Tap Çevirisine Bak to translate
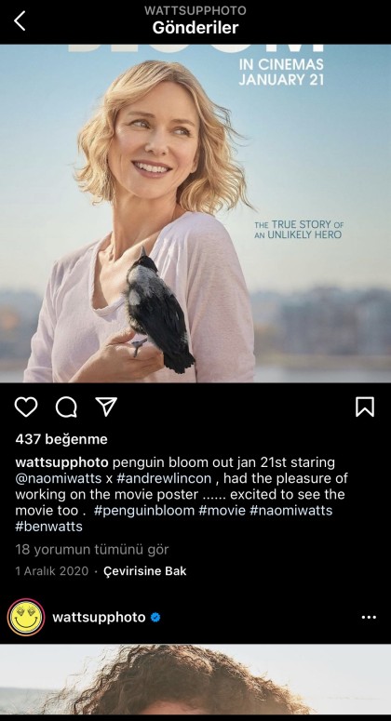The width and height of the screenshot is (391, 721). click(x=145, y=571)
